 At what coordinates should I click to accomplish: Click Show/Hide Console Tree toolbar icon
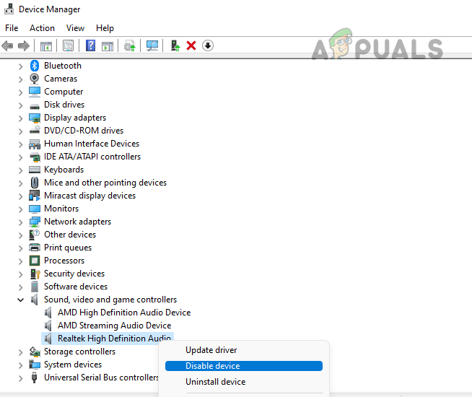(46, 46)
